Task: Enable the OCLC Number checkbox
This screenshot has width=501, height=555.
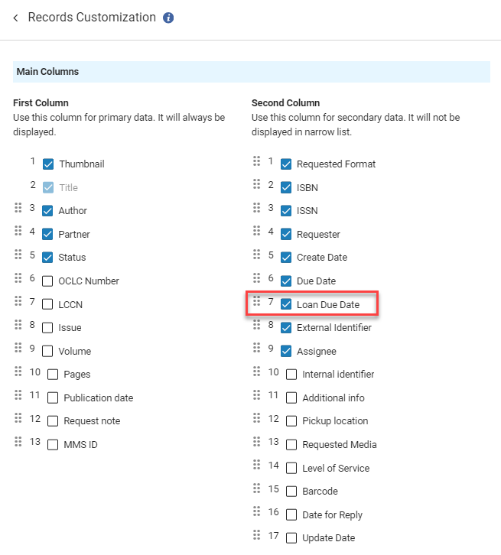Action: pos(48,281)
